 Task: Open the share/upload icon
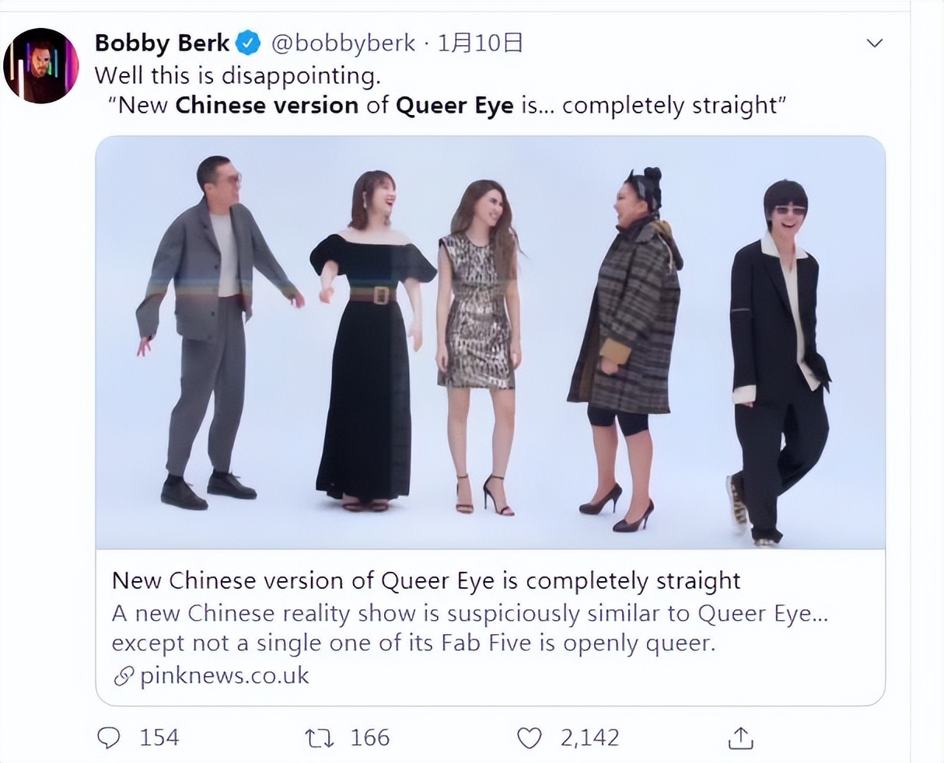tap(740, 738)
